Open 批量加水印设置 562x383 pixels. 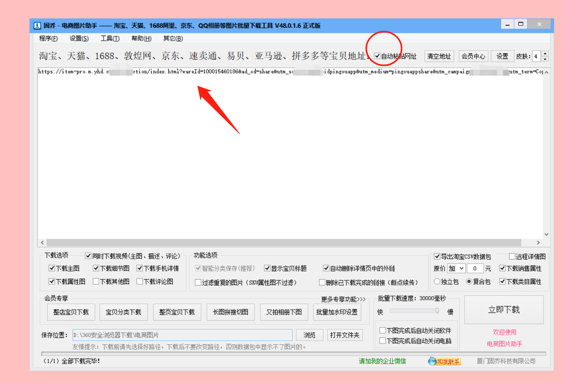pyautogui.click(x=337, y=312)
